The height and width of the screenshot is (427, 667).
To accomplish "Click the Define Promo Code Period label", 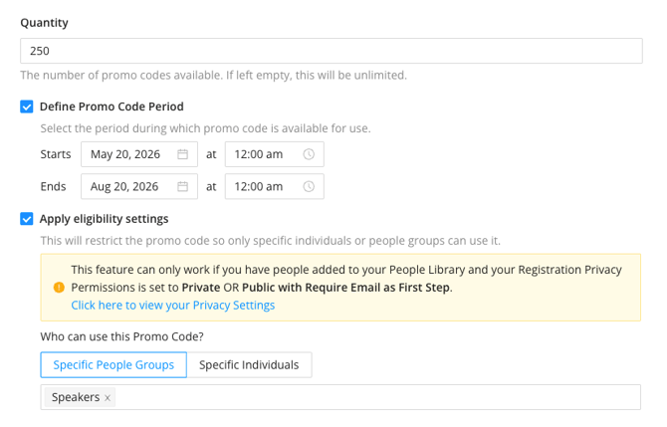I will [x=111, y=107].
